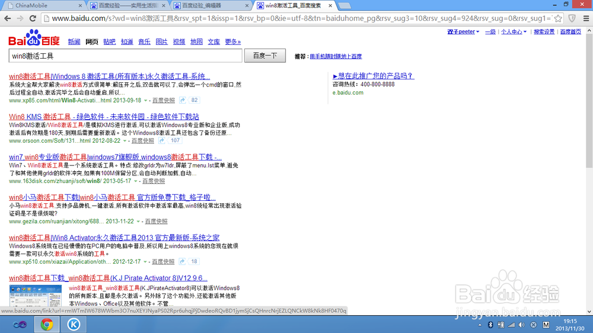Open 音乐 category link

click(144, 41)
